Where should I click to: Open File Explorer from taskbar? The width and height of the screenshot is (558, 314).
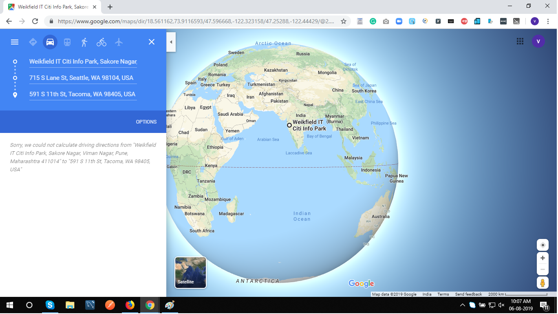(70, 305)
